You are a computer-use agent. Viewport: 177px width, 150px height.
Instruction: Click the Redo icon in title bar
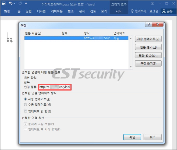point(20,3)
